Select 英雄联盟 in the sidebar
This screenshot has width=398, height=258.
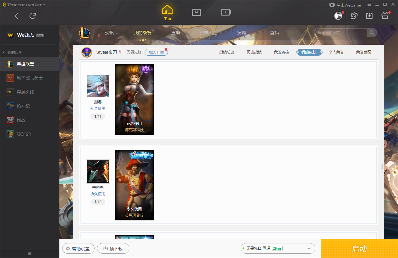pos(30,64)
